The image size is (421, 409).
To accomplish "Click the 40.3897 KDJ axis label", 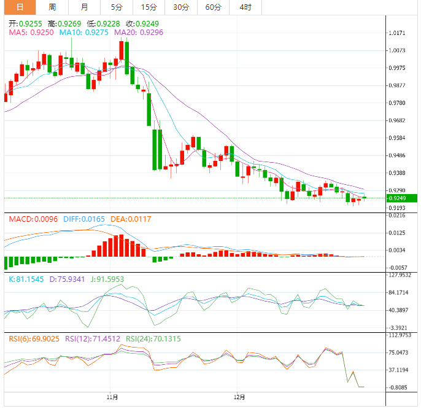I will point(398,310).
